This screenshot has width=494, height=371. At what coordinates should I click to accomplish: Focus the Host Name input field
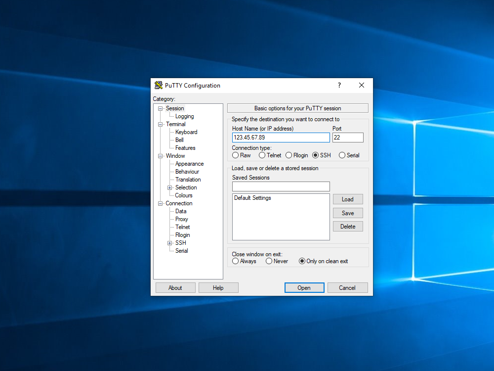[281, 138]
